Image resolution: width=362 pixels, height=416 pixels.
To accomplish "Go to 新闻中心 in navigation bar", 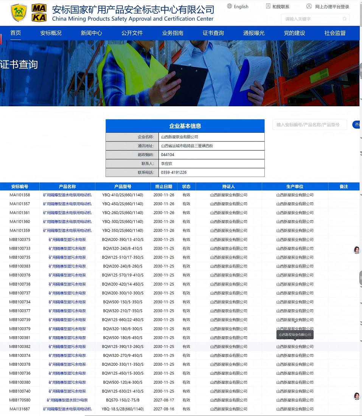I will pos(91,33).
